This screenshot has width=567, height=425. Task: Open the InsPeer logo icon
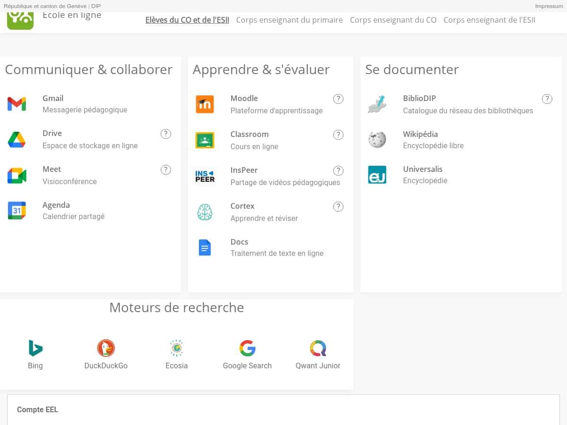[x=205, y=176]
